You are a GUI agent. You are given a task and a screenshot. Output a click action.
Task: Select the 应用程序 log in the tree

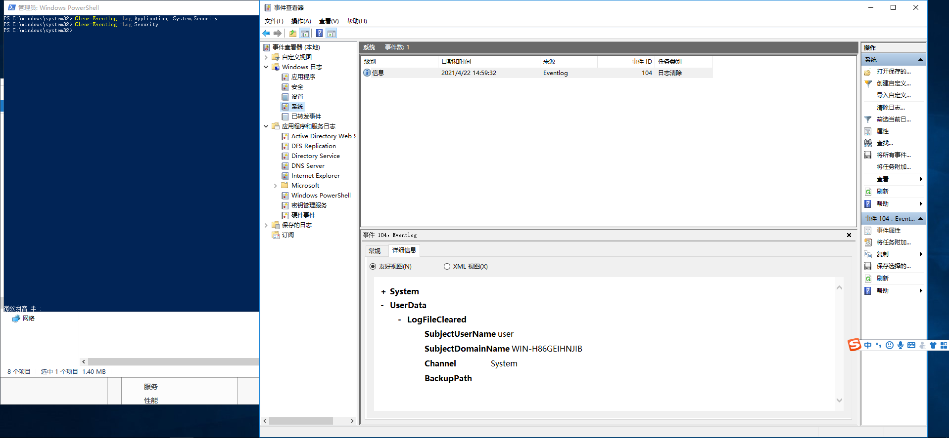click(303, 77)
